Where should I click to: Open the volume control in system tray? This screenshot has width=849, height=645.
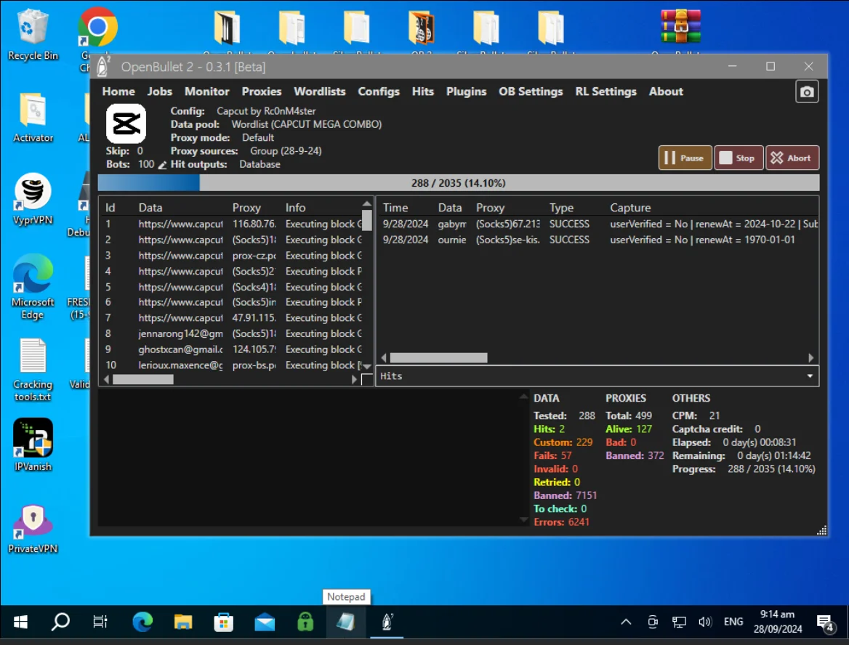(704, 622)
